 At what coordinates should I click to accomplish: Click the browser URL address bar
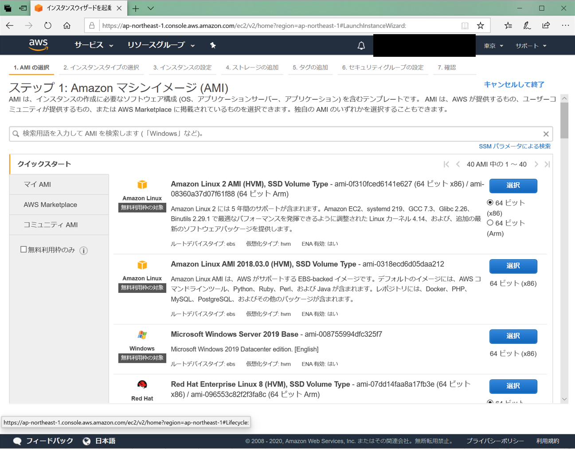coord(280,26)
